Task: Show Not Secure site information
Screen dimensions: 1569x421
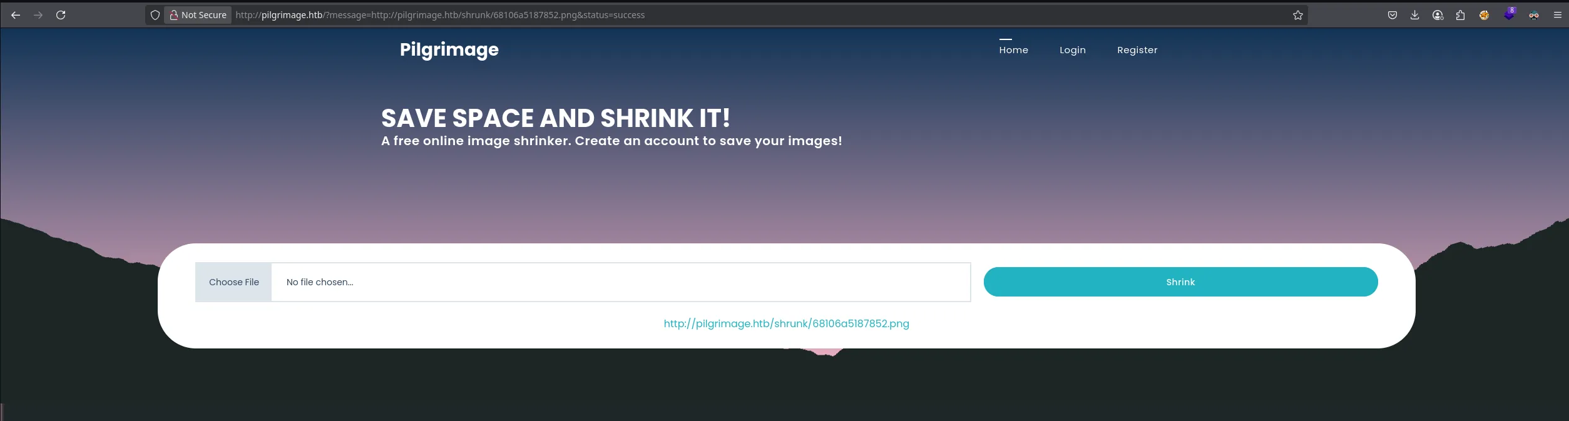Action: point(198,15)
